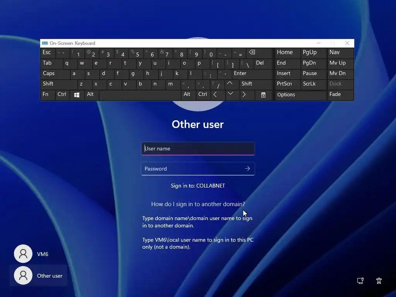Toggle the left Shift key
The image size is (396, 297).
(59, 84)
